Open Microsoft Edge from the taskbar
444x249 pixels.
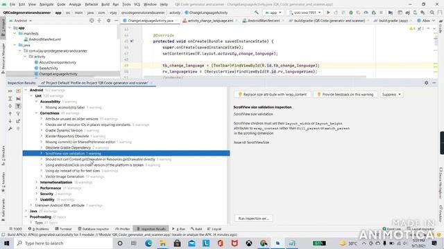point(148,243)
